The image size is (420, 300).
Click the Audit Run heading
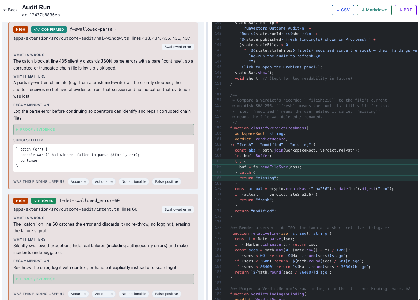36,7
